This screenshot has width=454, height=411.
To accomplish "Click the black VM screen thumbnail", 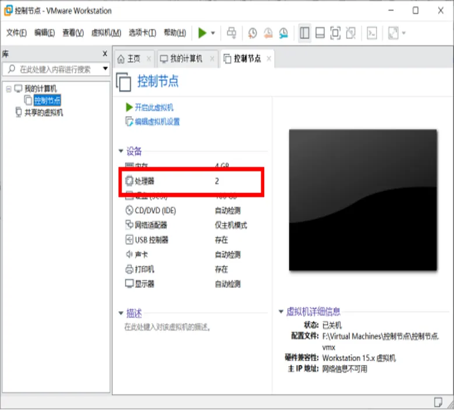I will (363, 200).
